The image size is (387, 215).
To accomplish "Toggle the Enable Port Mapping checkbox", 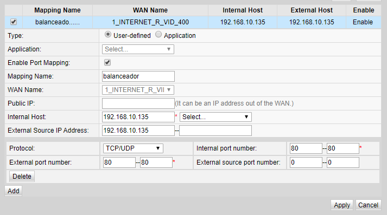I will pyautogui.click(x=107, y=62).
